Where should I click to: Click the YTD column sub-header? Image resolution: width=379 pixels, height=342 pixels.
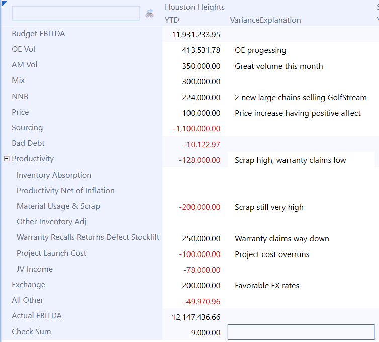point(172,20)
